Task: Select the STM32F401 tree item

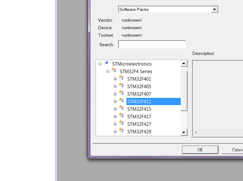Action: click(139, 79)
